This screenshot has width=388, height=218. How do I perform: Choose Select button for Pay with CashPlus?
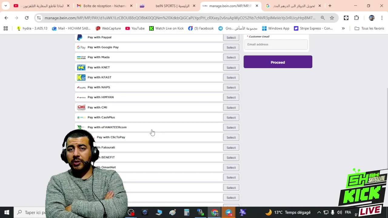[x=231, y=117]
